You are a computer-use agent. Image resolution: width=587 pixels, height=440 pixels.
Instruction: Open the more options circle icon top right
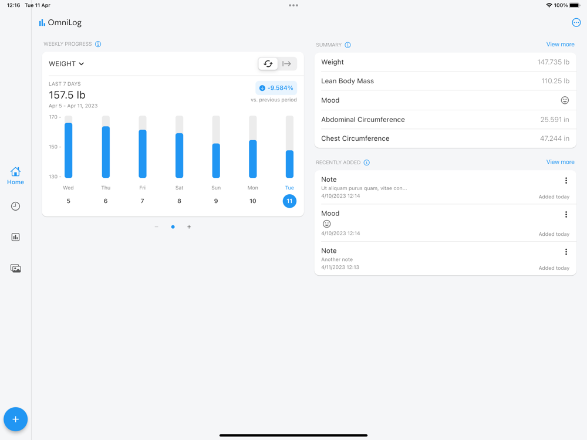click(576, 23)
